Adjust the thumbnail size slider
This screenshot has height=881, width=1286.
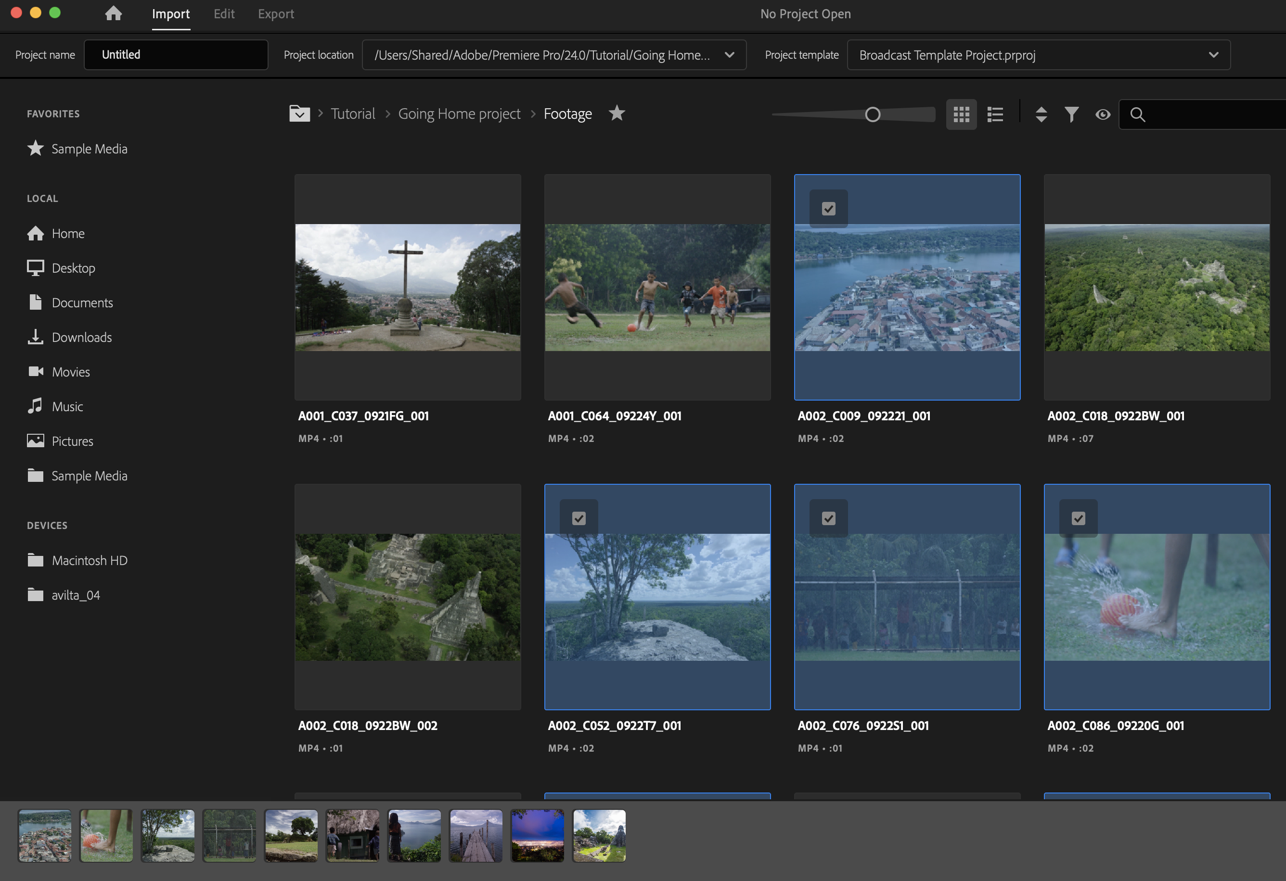click(873, 114)
